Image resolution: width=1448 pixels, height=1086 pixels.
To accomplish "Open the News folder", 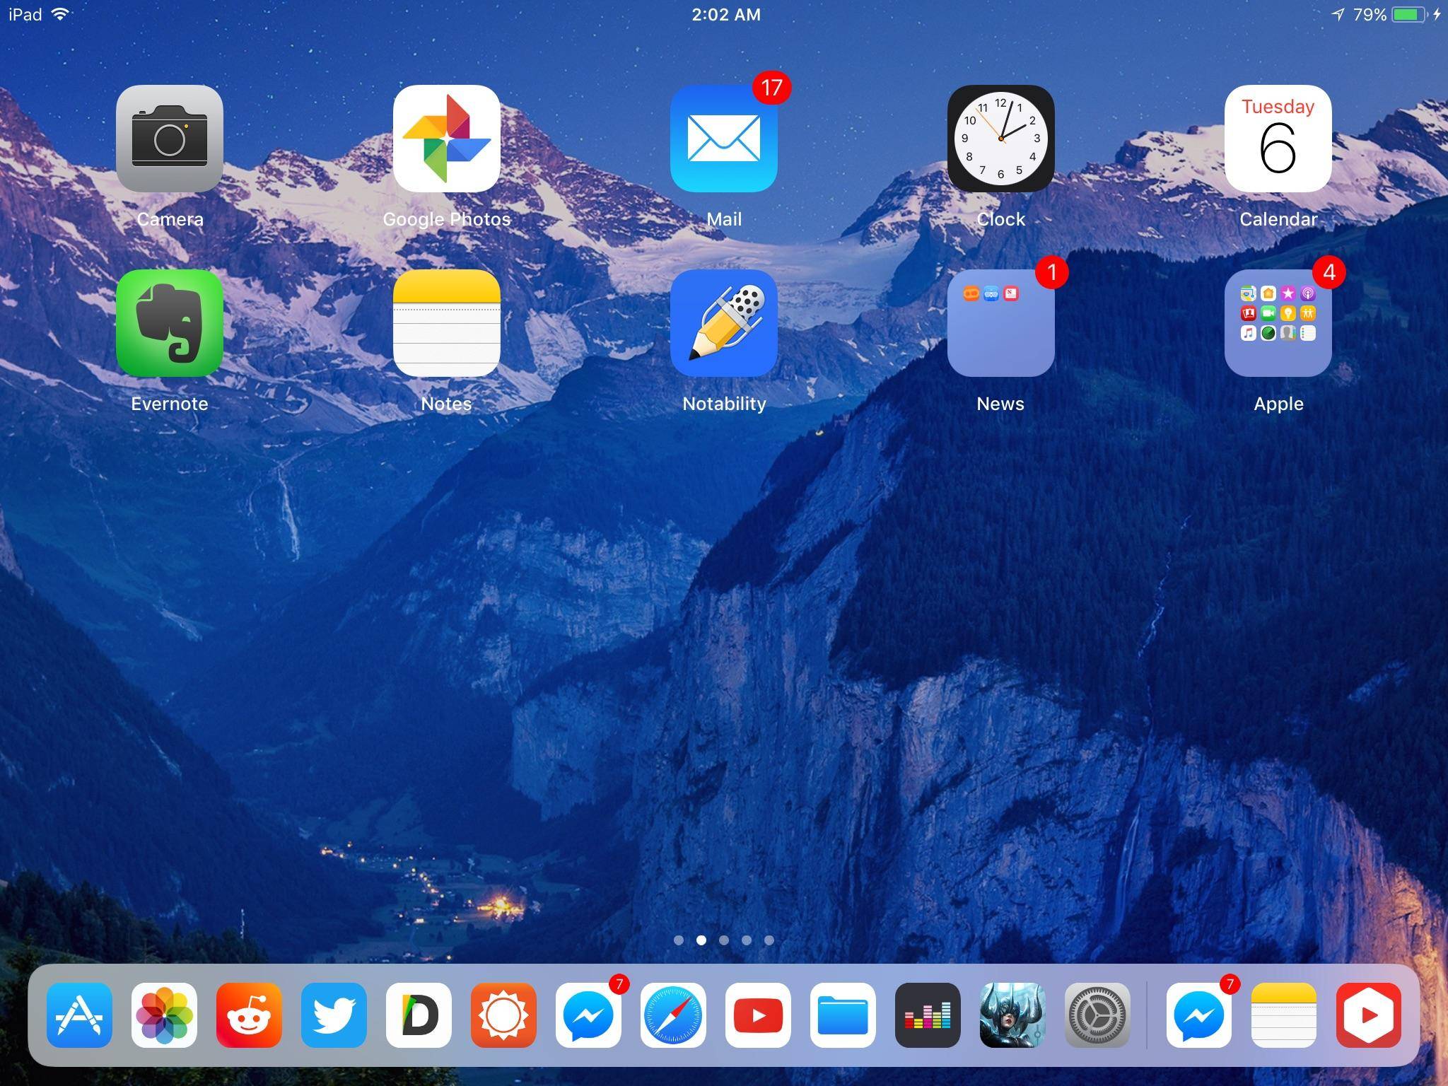I will (1001, 323).
